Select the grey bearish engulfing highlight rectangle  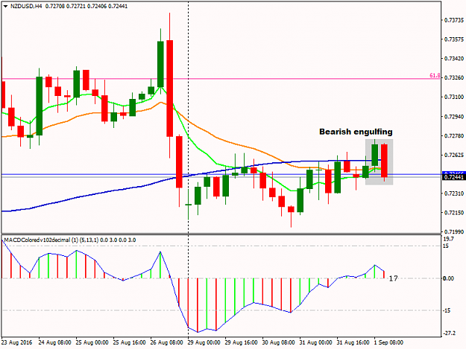point(380,162)
